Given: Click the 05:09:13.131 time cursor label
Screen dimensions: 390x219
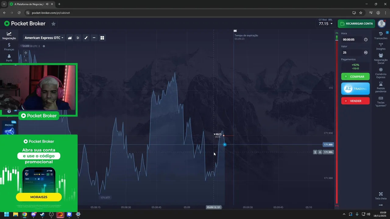Looking at the screenshot, I should point(214,207).
